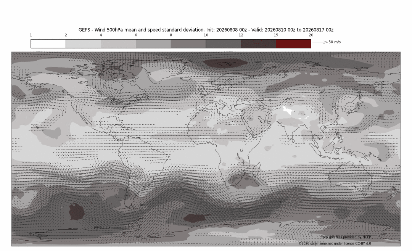Viewport: 412px width, 251px height.
Task: Click the dark patch south of the Atlantic
Action: point(195,218)
